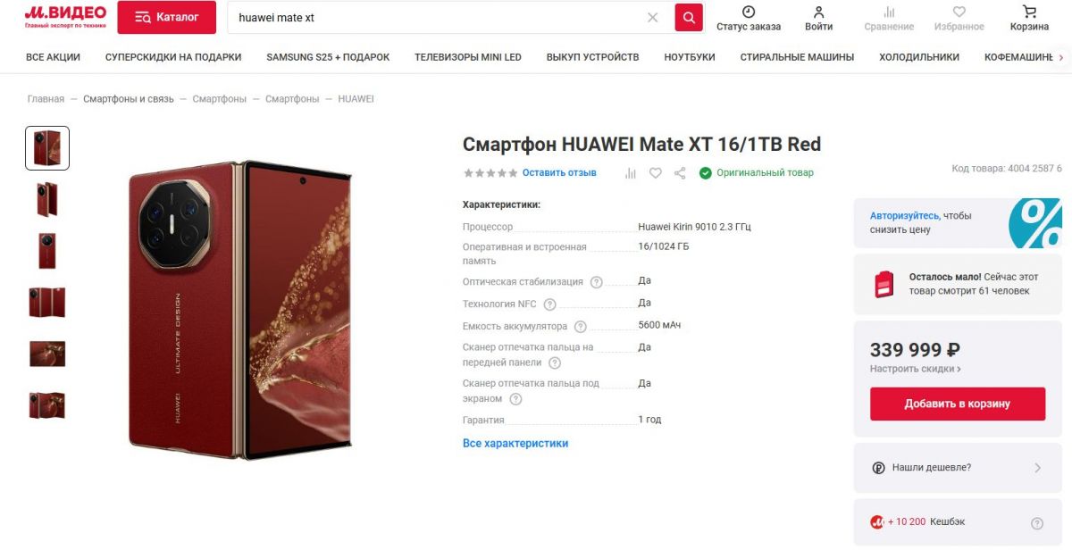Check Статус заказа clock icon
This screenshot has width=1072, height=550.
pyautogui.click(x=749, y=12)
